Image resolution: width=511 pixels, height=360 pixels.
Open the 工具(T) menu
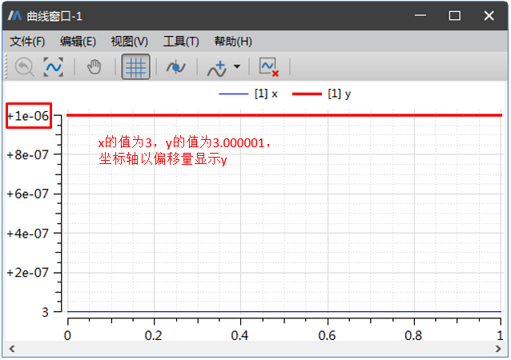[181, 42]
